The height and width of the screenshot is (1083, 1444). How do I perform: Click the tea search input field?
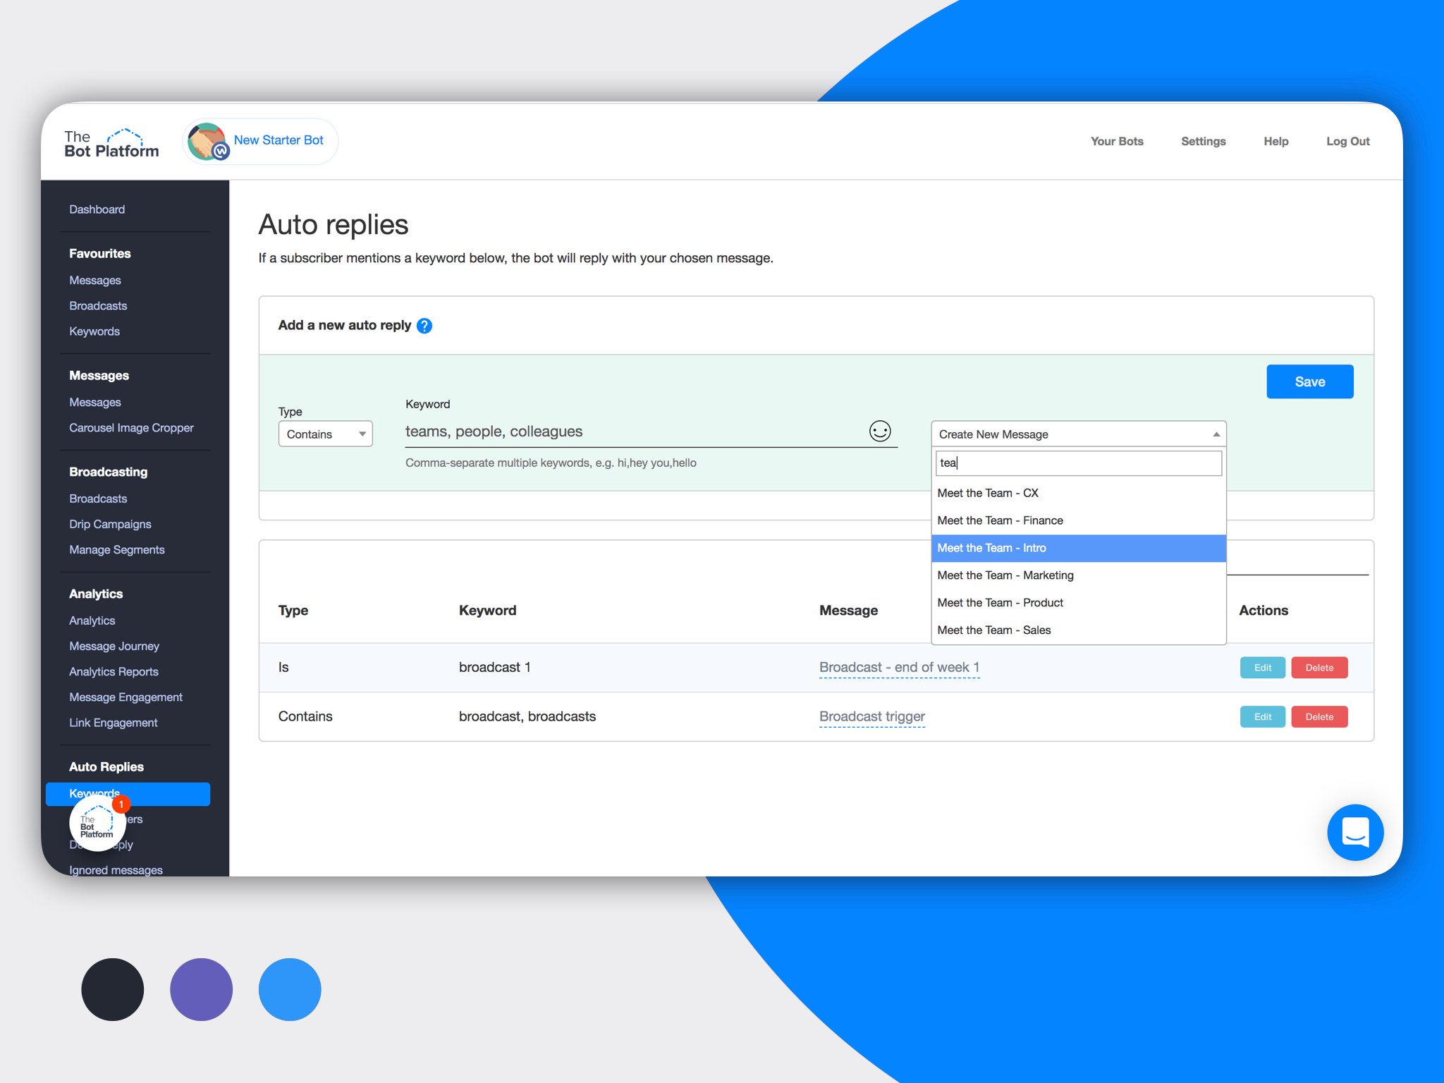tap(1077, 463)
